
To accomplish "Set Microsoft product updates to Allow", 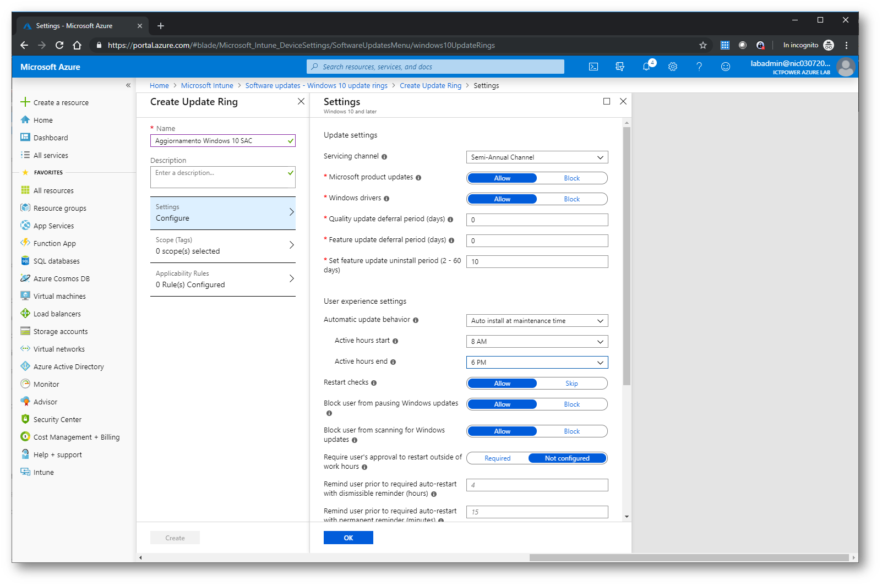I will coord(502,178).
